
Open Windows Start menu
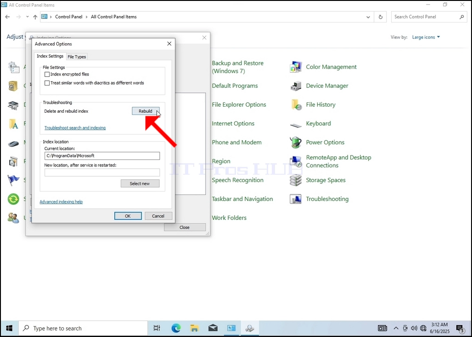pos(9,328)
